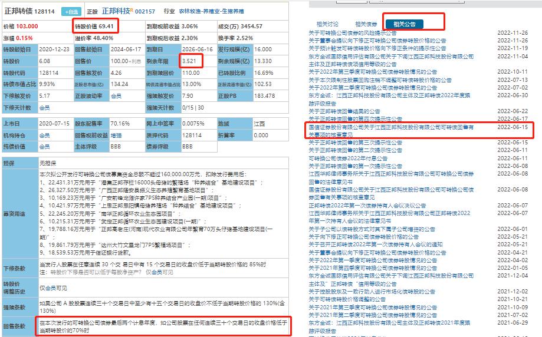The image size is (542, 337).
Task: Open 关于2022年第三季度可转换公司债券转股情况的公告
Action: click(373, 72)
